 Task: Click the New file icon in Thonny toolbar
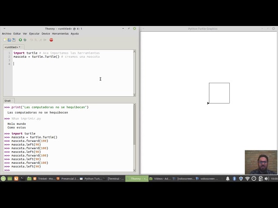[5, 40]
